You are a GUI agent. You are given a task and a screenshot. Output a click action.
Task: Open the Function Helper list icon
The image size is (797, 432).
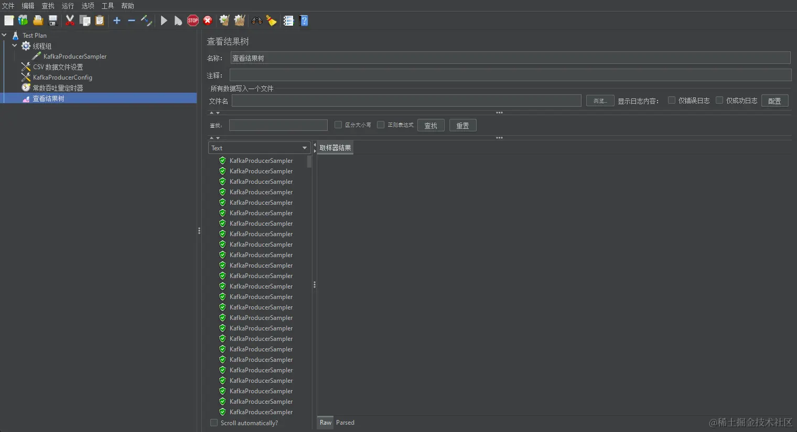point(288,20)
